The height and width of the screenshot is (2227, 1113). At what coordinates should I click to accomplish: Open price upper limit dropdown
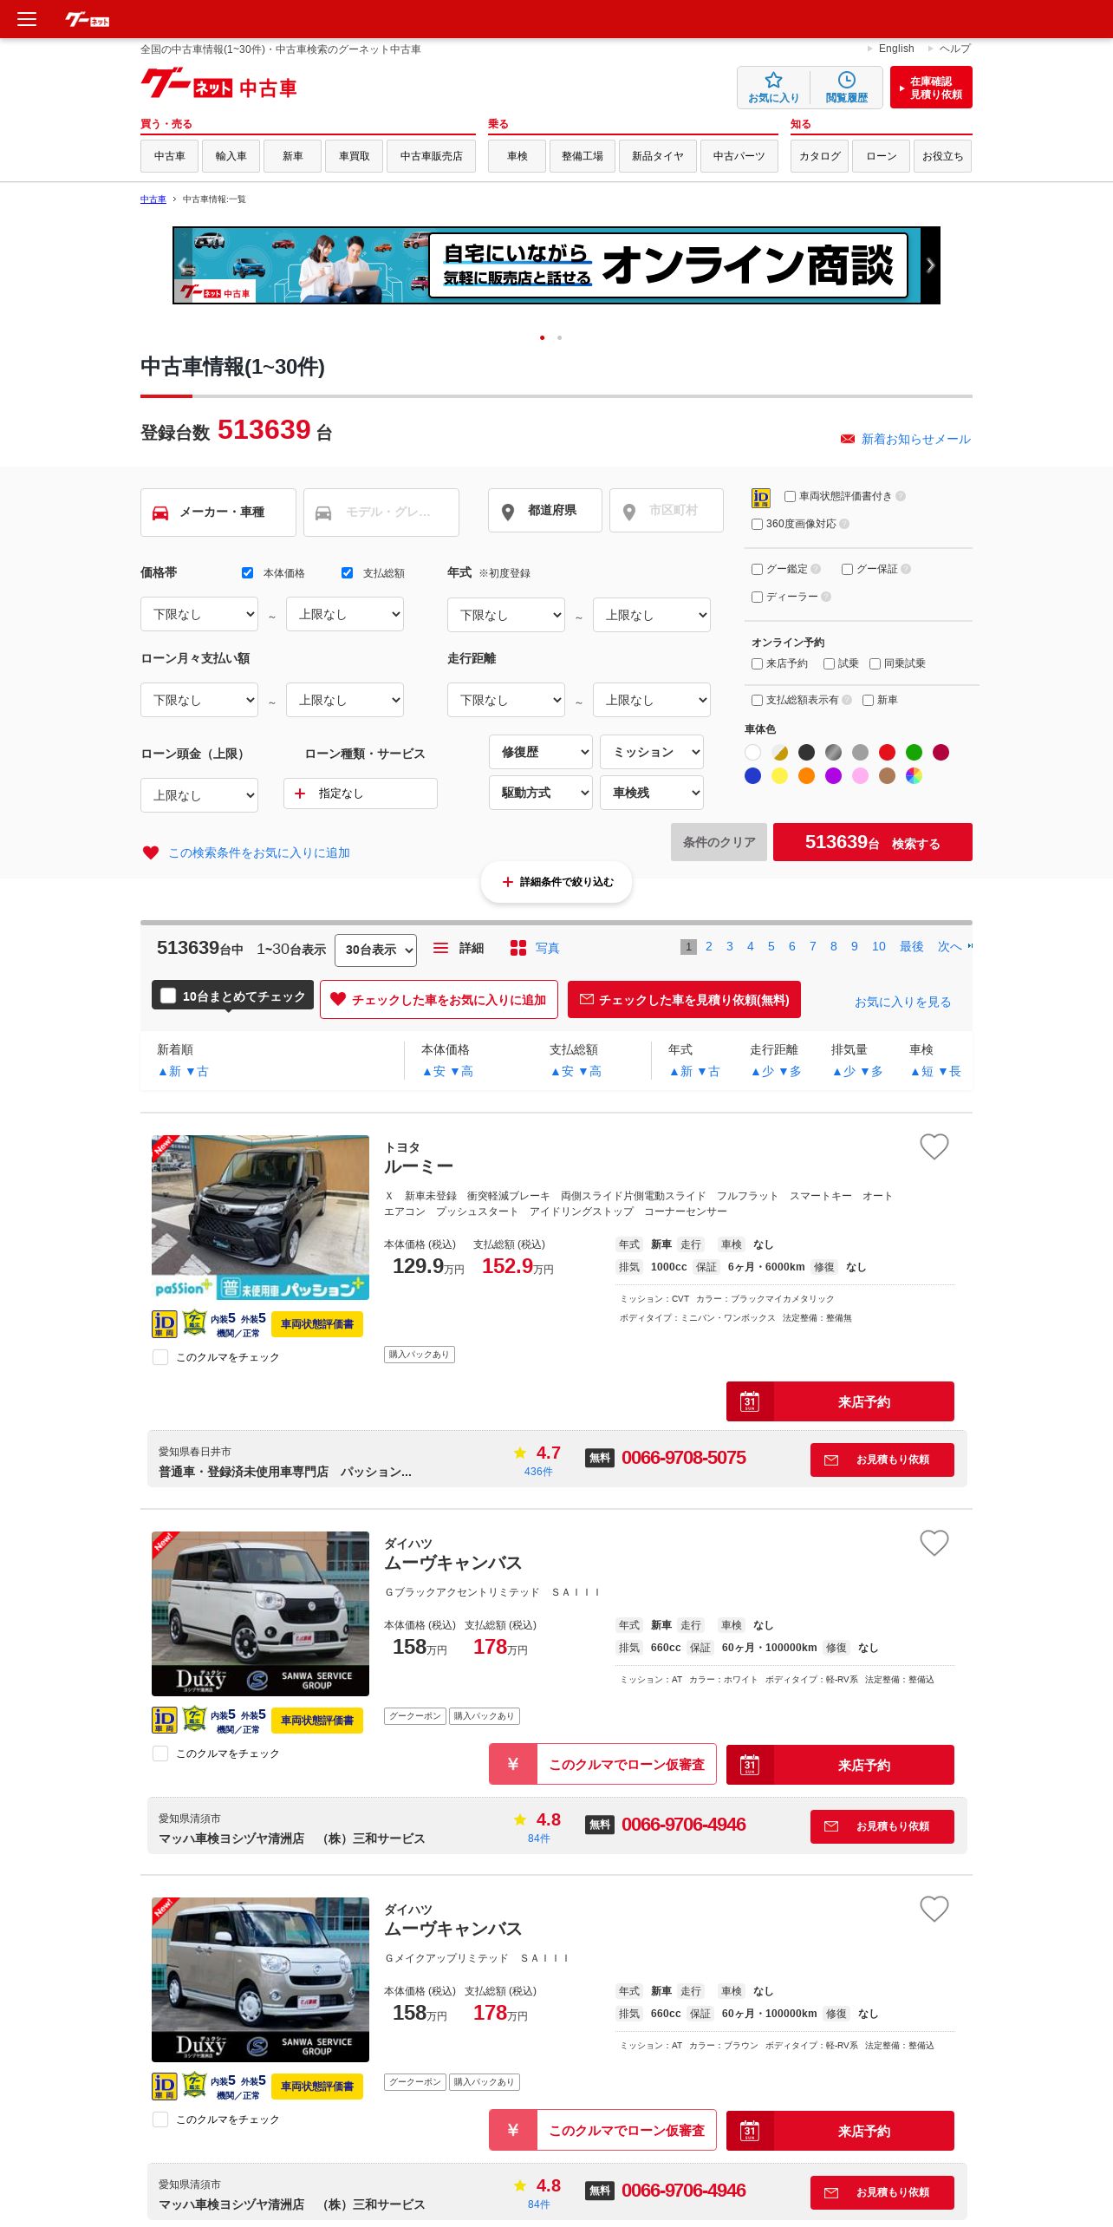345,614
